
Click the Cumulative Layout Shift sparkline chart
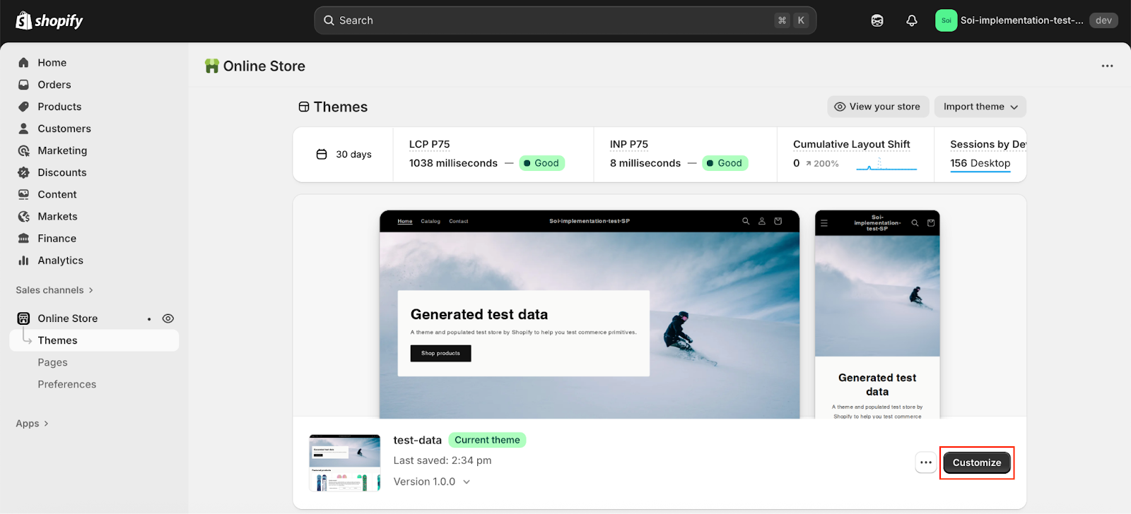(886, 164)
